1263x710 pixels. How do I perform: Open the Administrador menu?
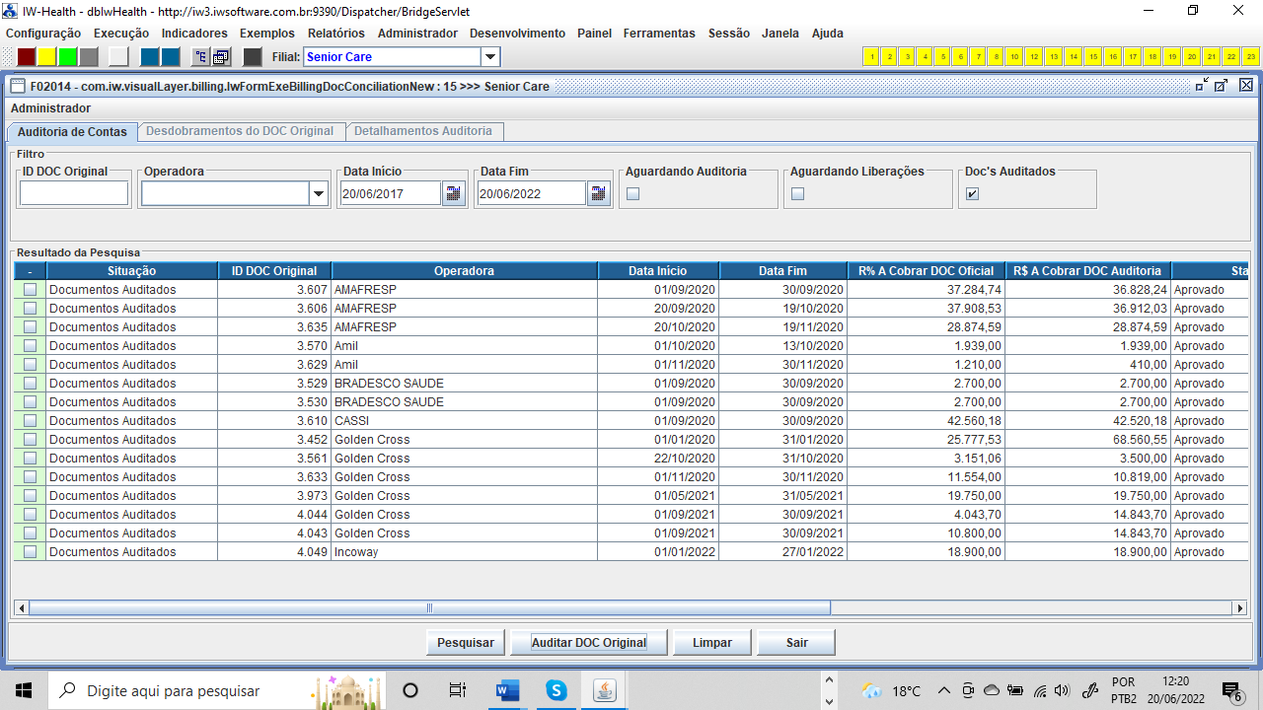(417, 34)
